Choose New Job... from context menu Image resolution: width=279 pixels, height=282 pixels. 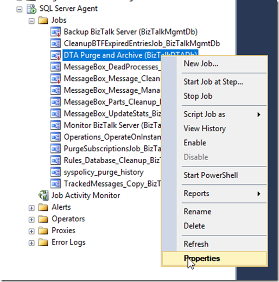click(x=214, y=64)
